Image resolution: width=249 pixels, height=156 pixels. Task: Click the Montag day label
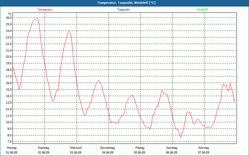[12, 148]
